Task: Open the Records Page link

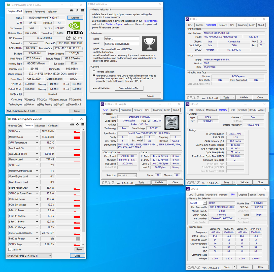Action: (150, 21)
